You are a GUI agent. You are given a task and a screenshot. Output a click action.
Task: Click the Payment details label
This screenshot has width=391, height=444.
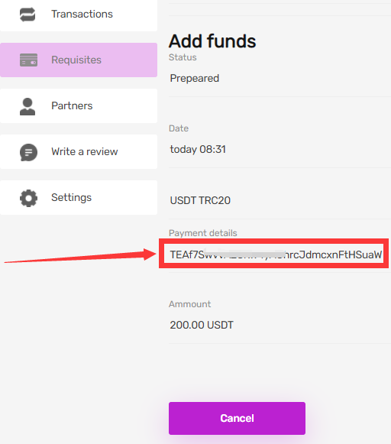pyautogui.click(x=203, y=233)
